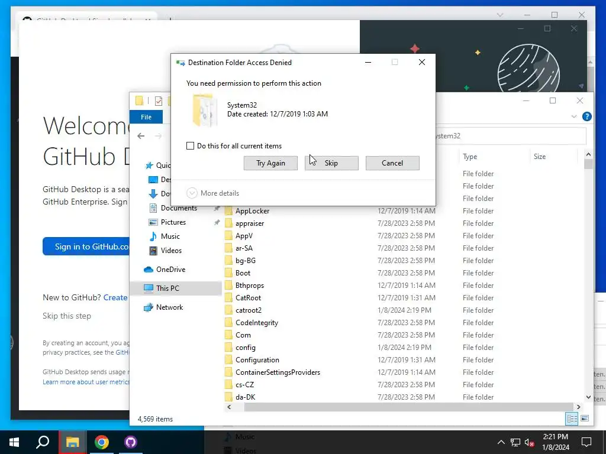Select the CatRoot folder
606x454 pixels.
pos(248,298)
